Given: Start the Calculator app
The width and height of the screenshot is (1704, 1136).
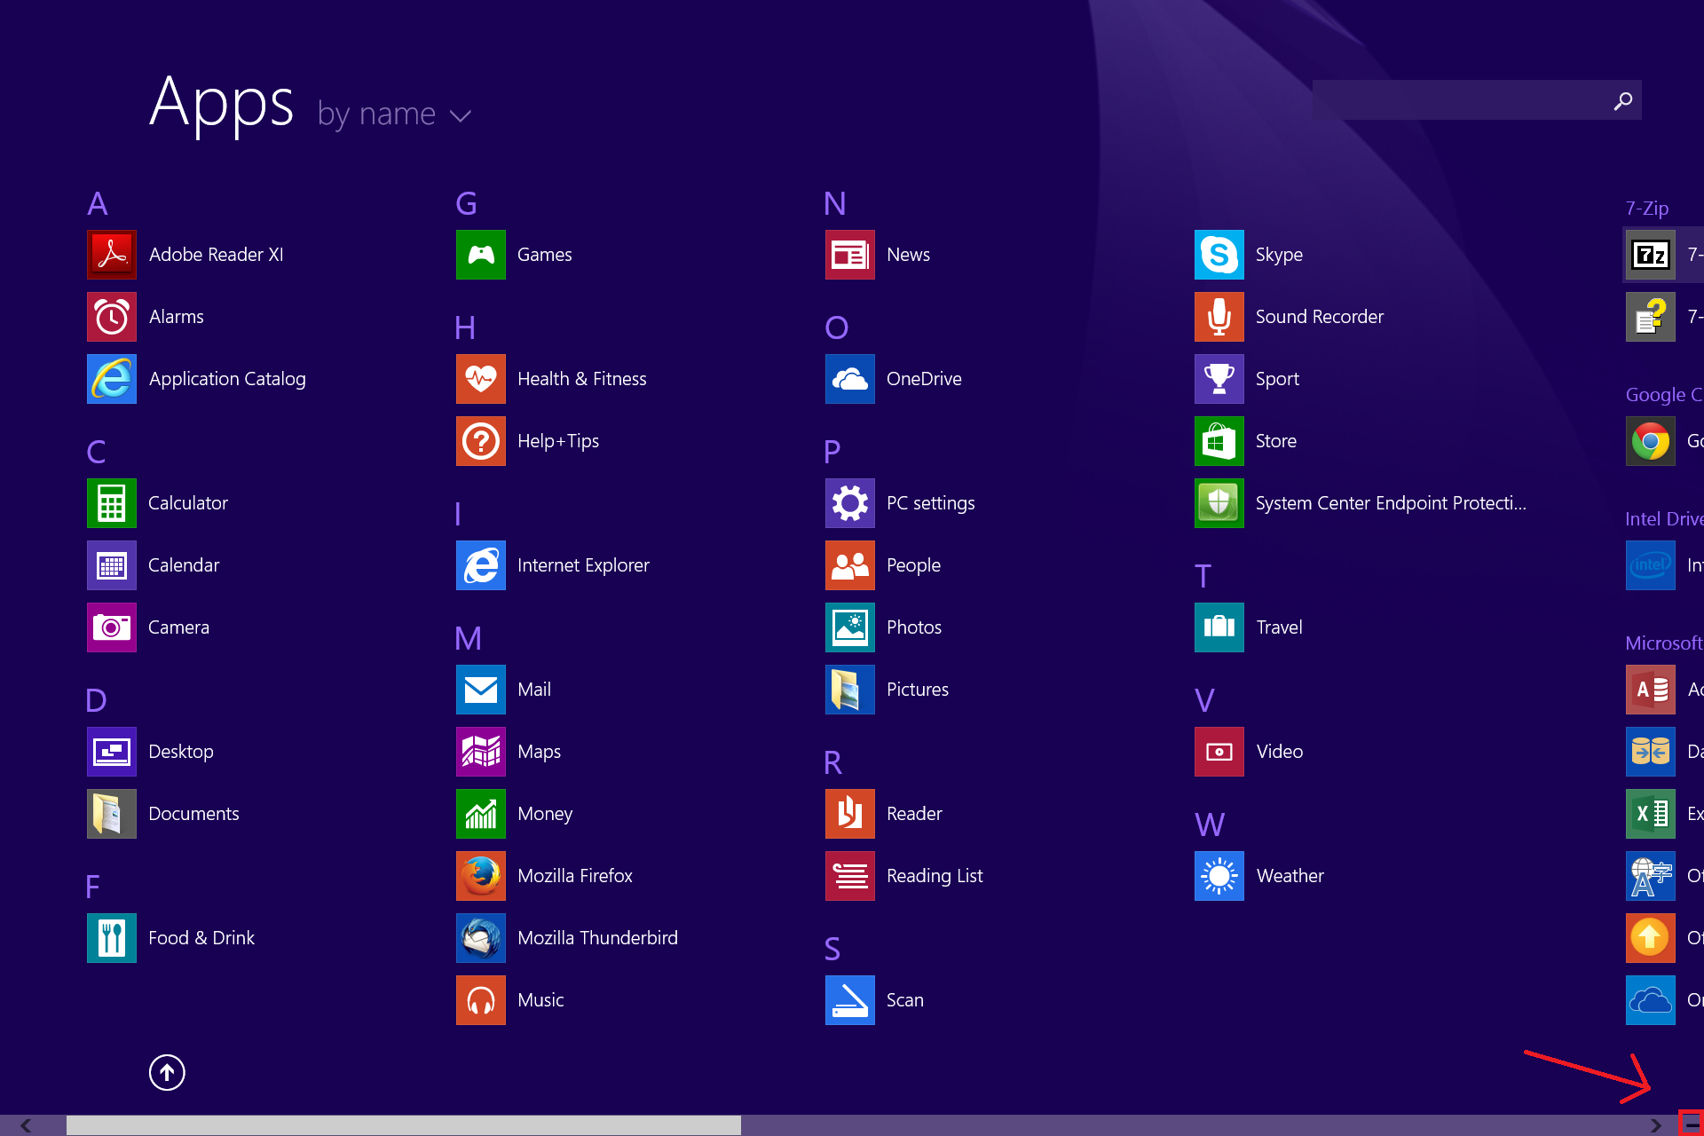Looking at the screenshot, I should coord(112,503).
